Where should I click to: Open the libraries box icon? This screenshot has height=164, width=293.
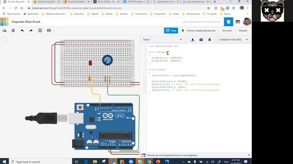point(201,40)
